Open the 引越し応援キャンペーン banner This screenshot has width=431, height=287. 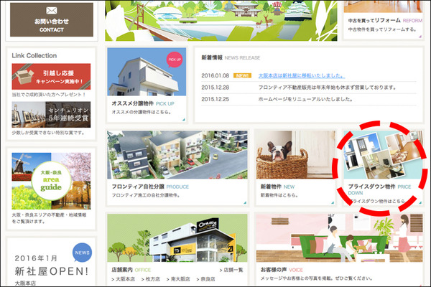51,77
